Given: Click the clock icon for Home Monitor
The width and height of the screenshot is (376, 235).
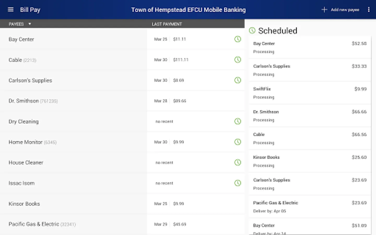Looking at the screenshot, I should click(x=238, y=142).
